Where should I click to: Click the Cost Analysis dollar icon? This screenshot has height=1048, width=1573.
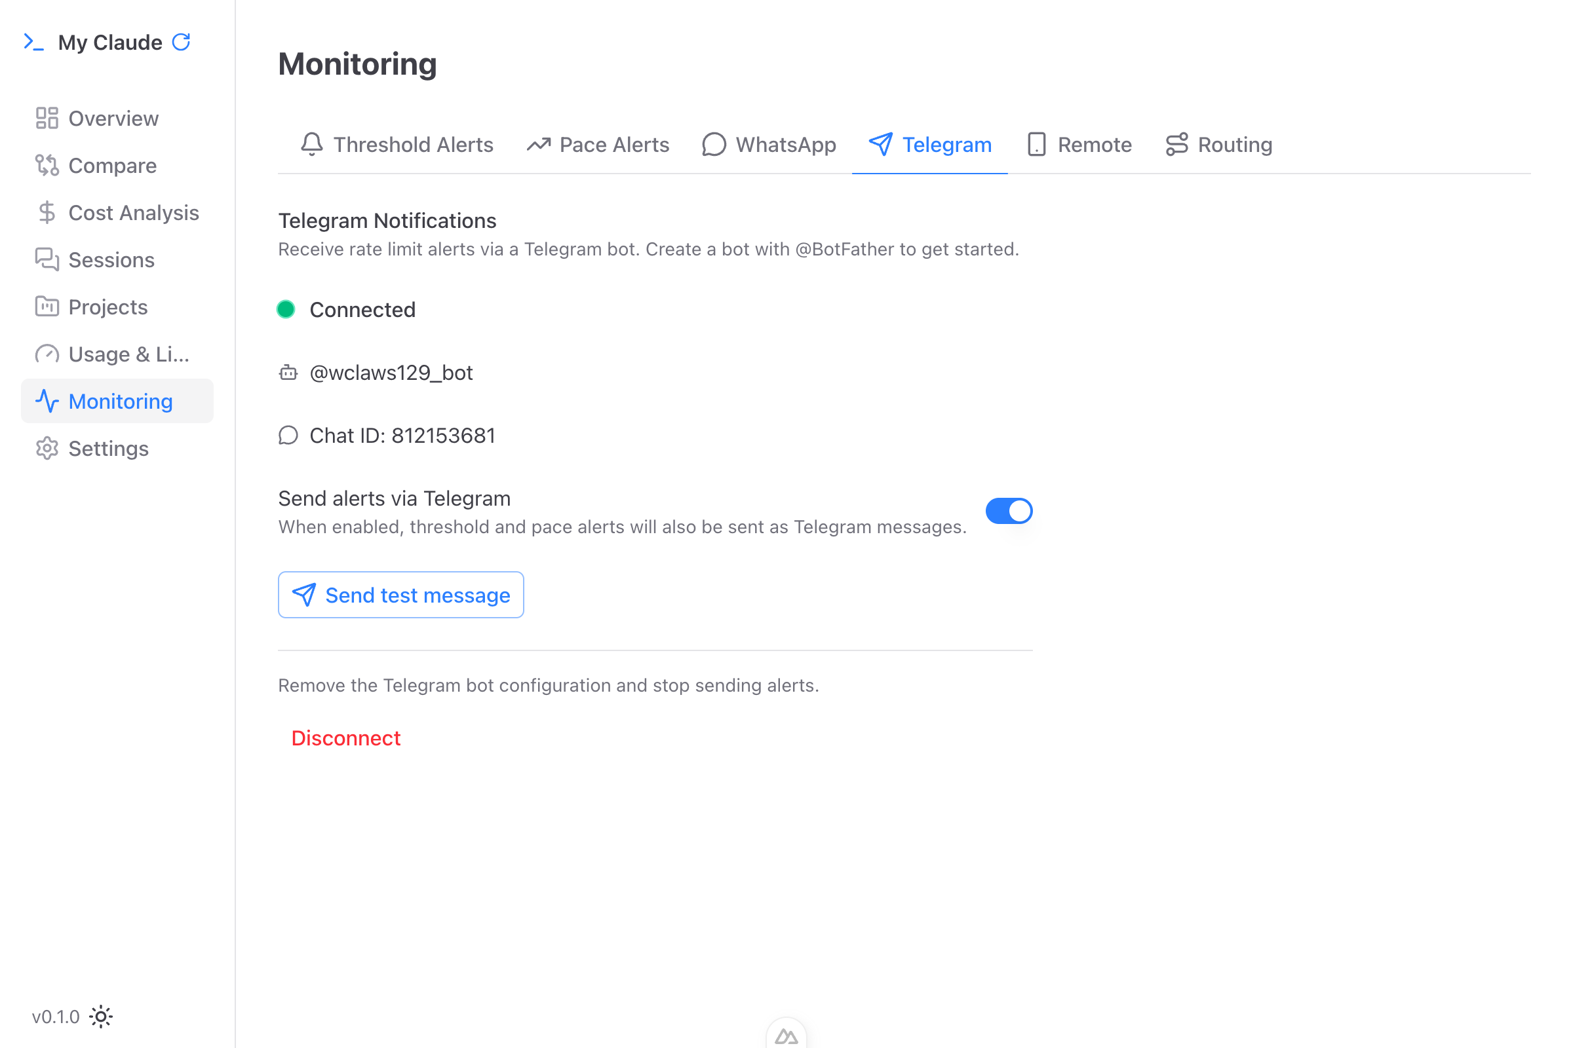pyautogui.click(x=47, y=212)
